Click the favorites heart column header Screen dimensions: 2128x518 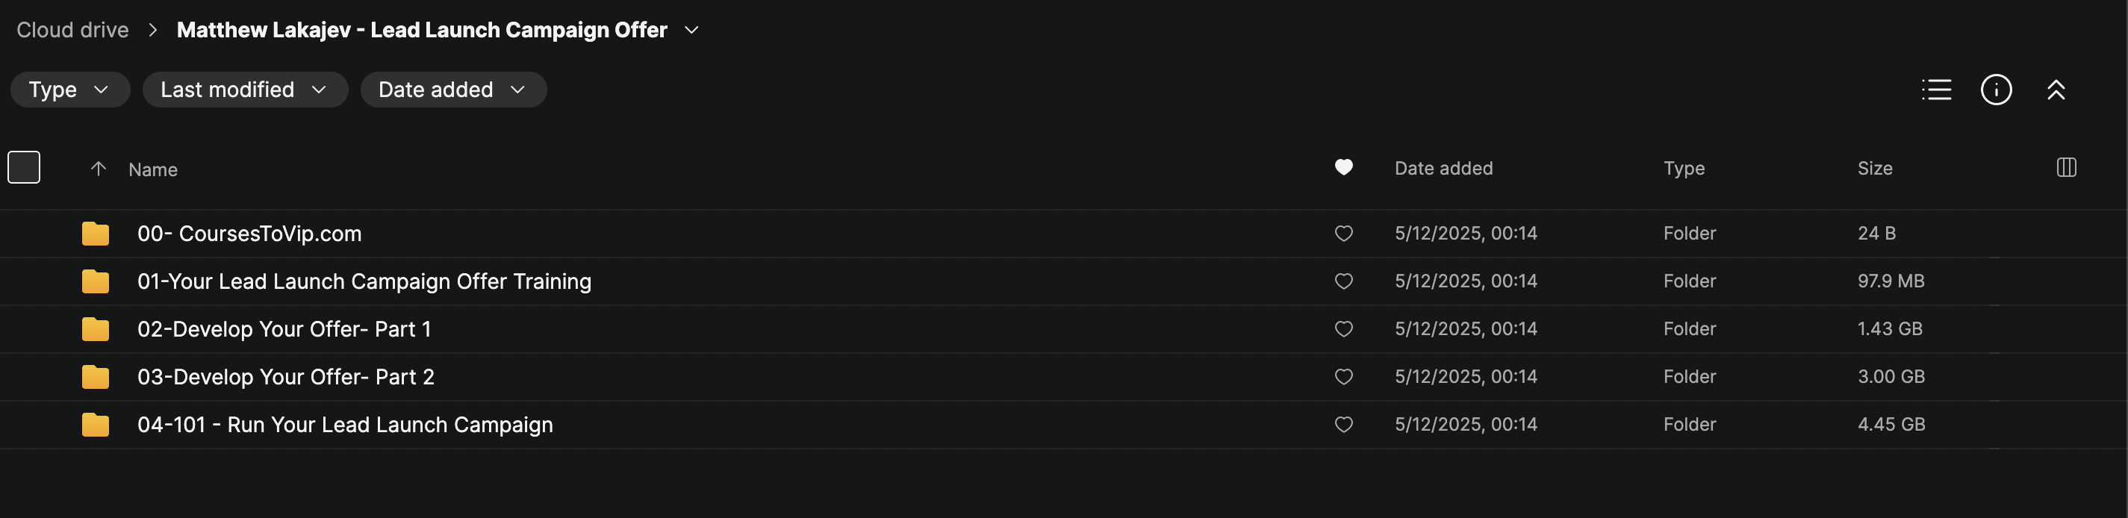(x=1343, y=168)
